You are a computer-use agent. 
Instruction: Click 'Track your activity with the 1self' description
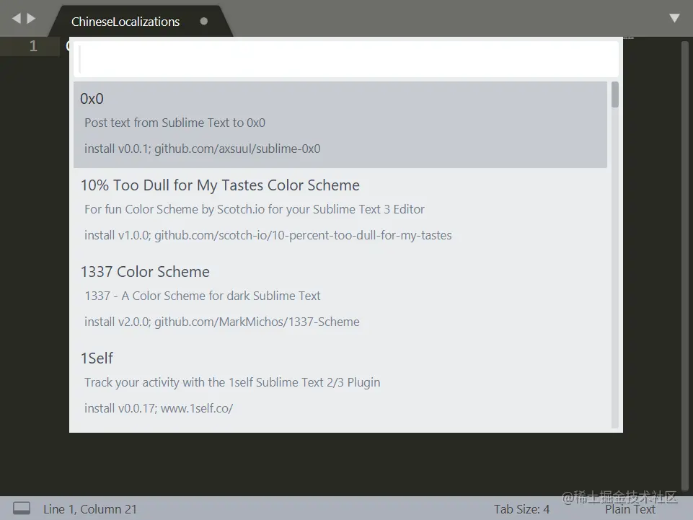[232, 382]
